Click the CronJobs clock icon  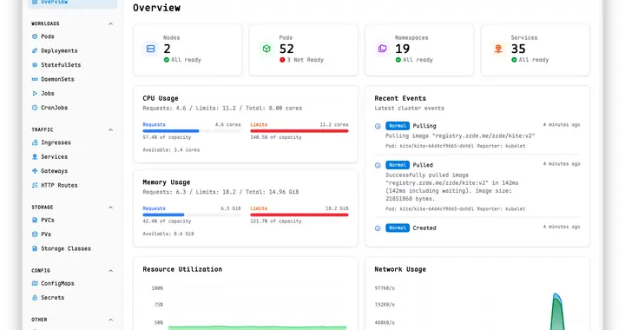point(35,108)
